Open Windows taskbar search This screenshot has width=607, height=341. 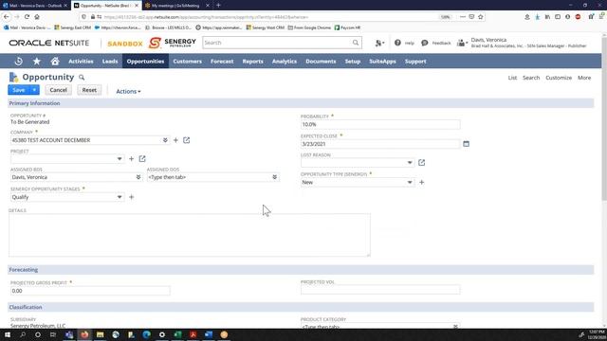23,334
